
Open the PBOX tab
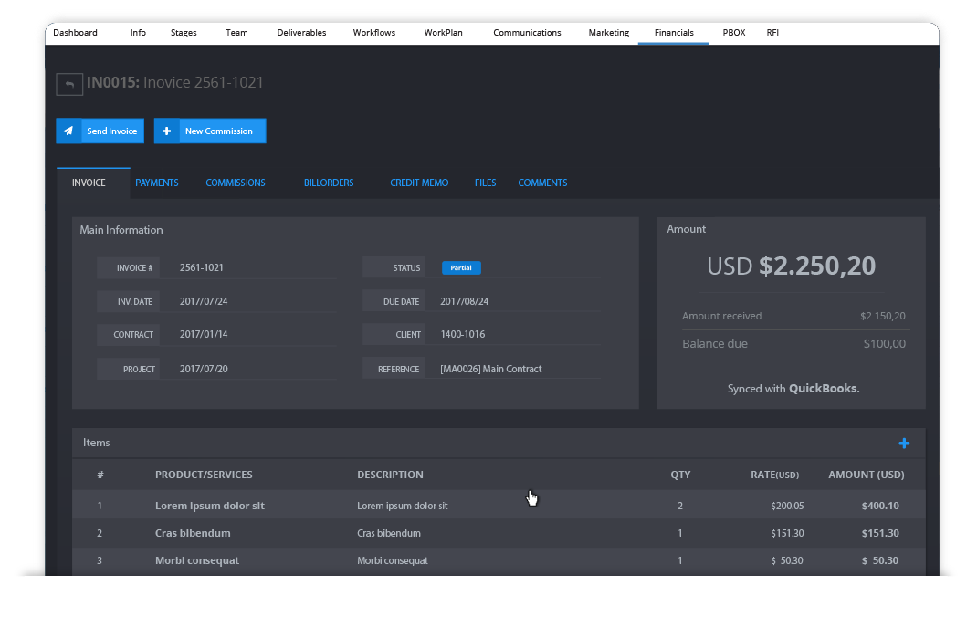tap(734, 32)
